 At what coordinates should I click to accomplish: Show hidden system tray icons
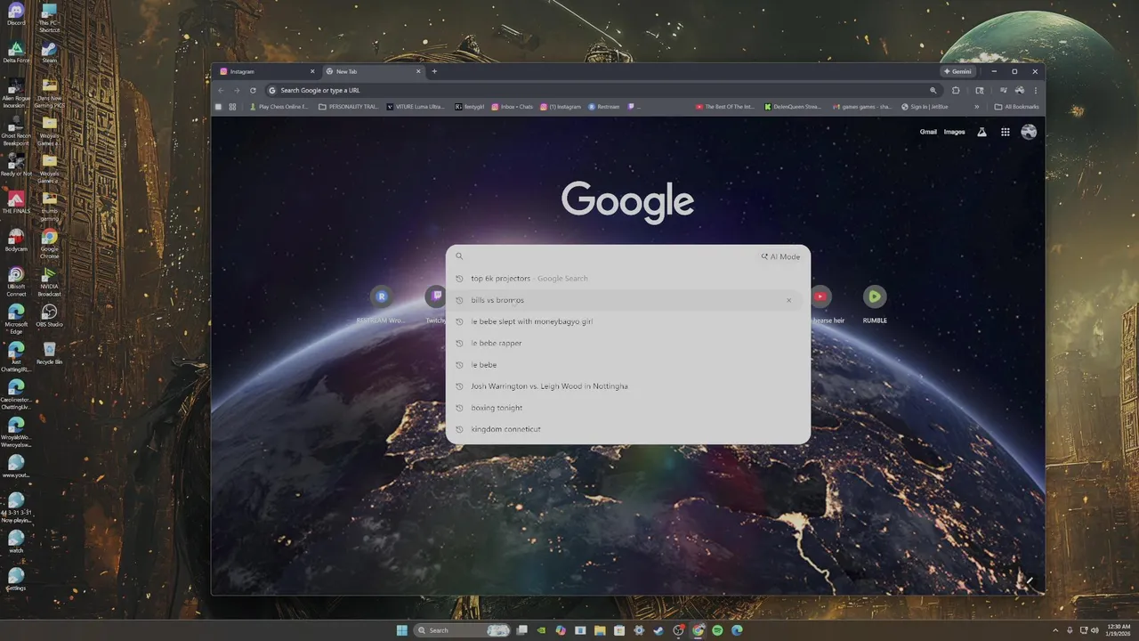tap(1056, 630)
